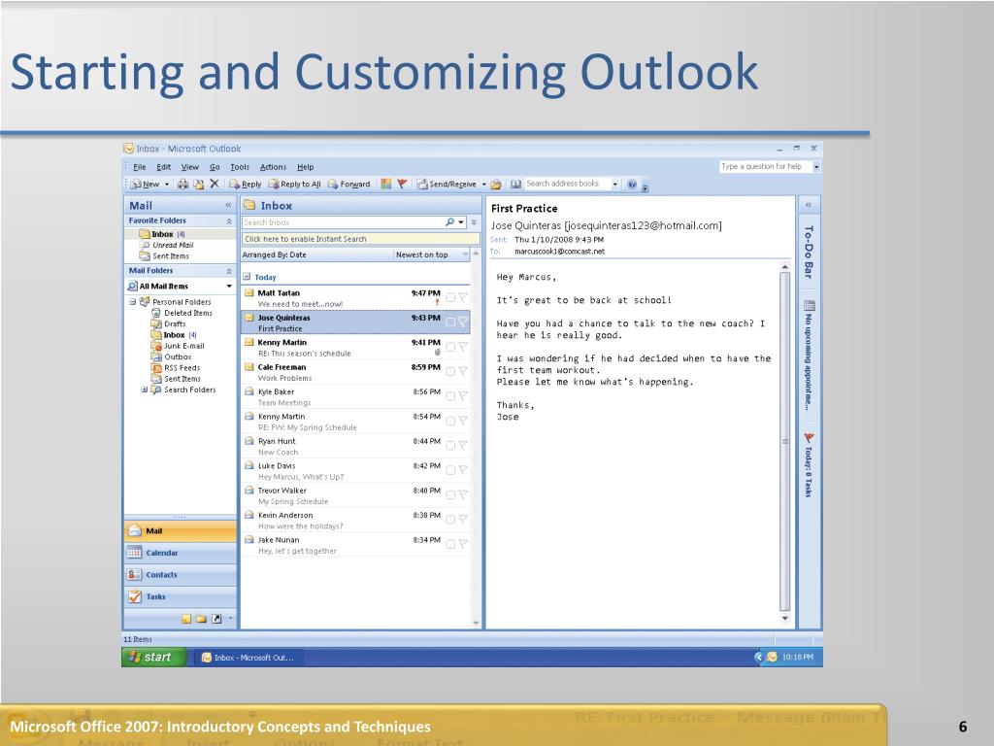The height and width of the screenshot is (746, 994).
Task: Collapse the Mail Folders section
Action: click(x=229, y=271)
